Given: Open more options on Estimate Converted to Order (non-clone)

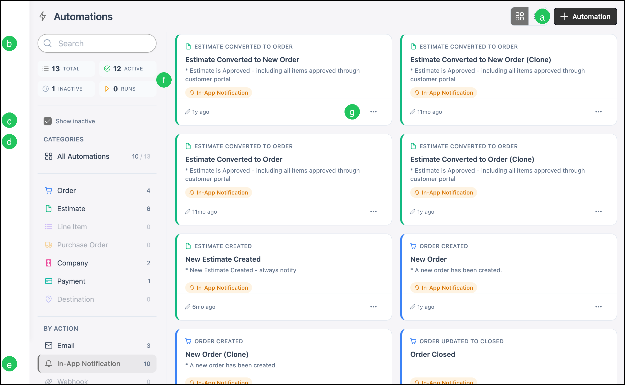Looking at the screenshot, I should click(x=373, y=211).
